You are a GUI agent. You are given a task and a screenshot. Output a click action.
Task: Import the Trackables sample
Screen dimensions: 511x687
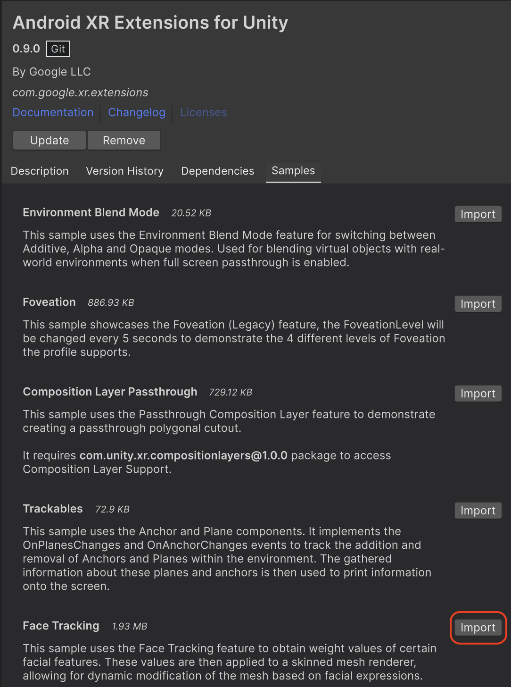(478, 510)
